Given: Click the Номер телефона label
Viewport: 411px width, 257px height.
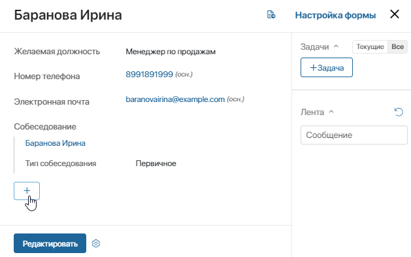Looking at the screenshot, I should click(x=47, y=77).
